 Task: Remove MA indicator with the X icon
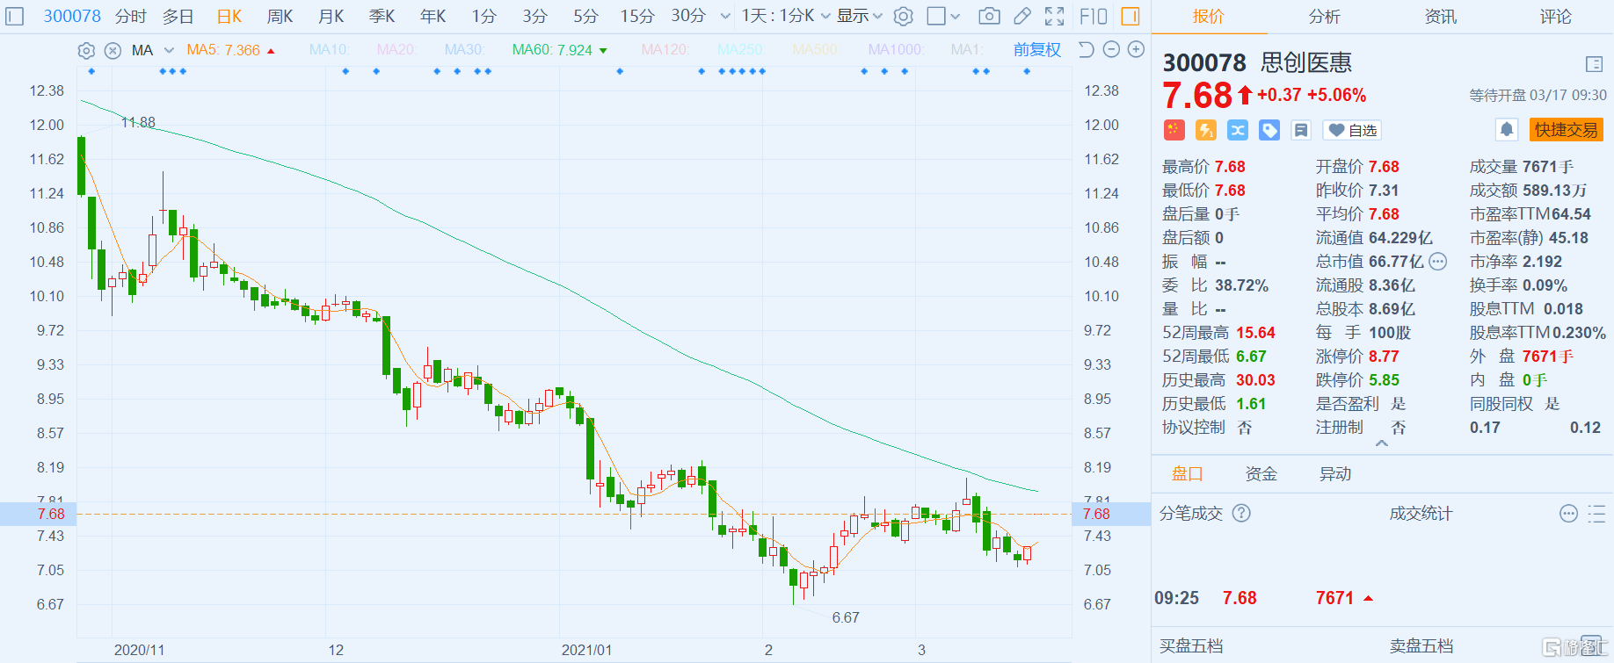pos(113,51)
